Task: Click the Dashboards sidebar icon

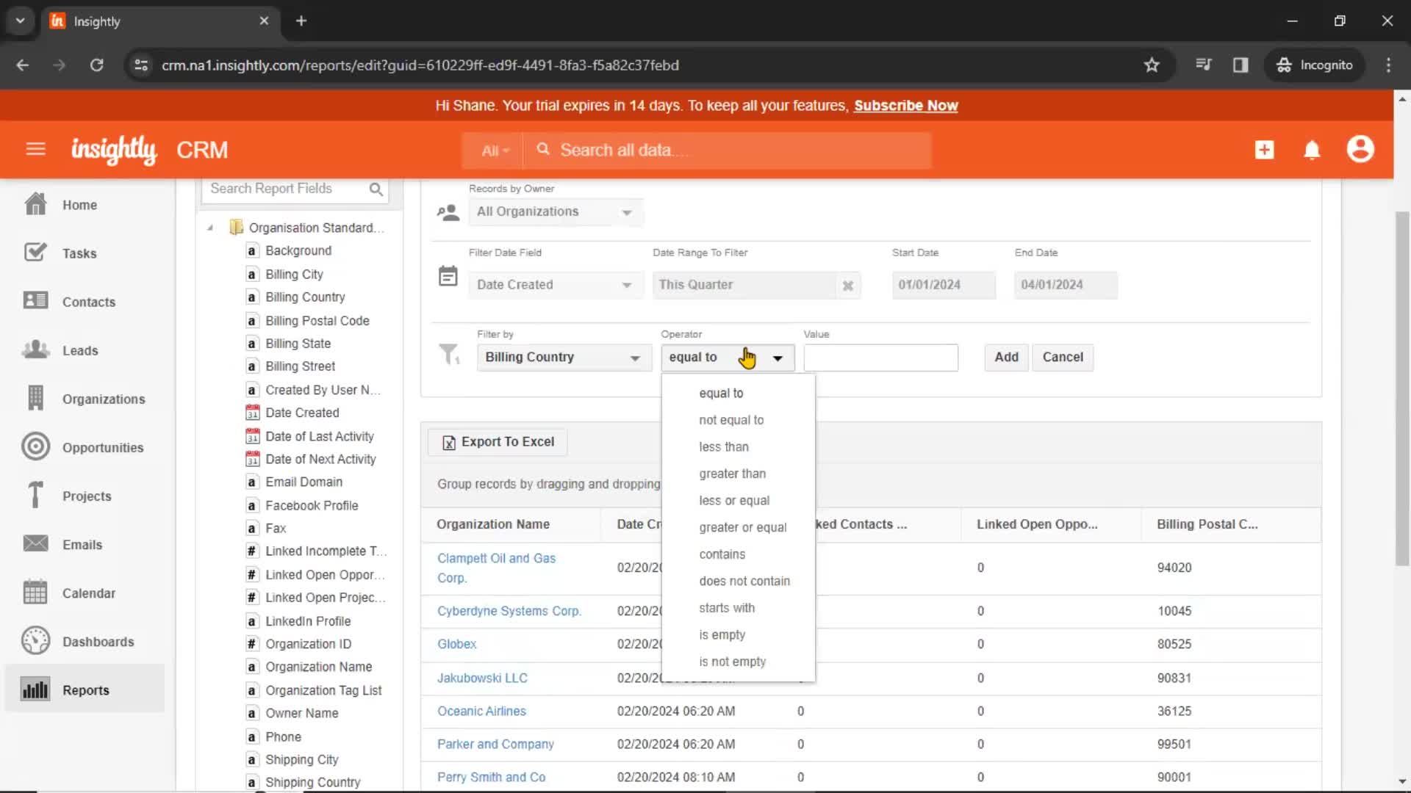Action: tap(35, 641)
